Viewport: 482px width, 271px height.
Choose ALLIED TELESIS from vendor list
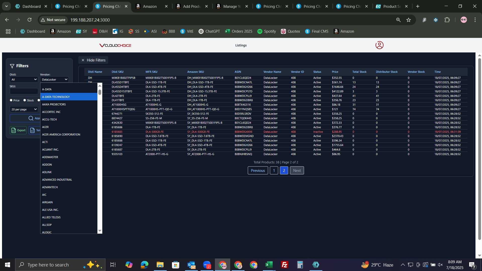tap(69, 217)
